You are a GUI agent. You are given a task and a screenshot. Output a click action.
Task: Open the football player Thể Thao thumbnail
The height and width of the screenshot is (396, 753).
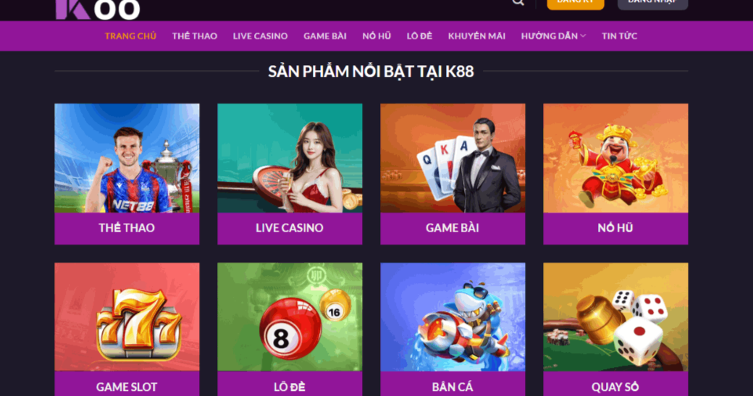tap(127, 158)
